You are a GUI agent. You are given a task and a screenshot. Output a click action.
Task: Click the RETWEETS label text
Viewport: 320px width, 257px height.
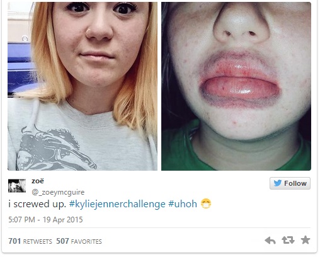pos(37,242)
